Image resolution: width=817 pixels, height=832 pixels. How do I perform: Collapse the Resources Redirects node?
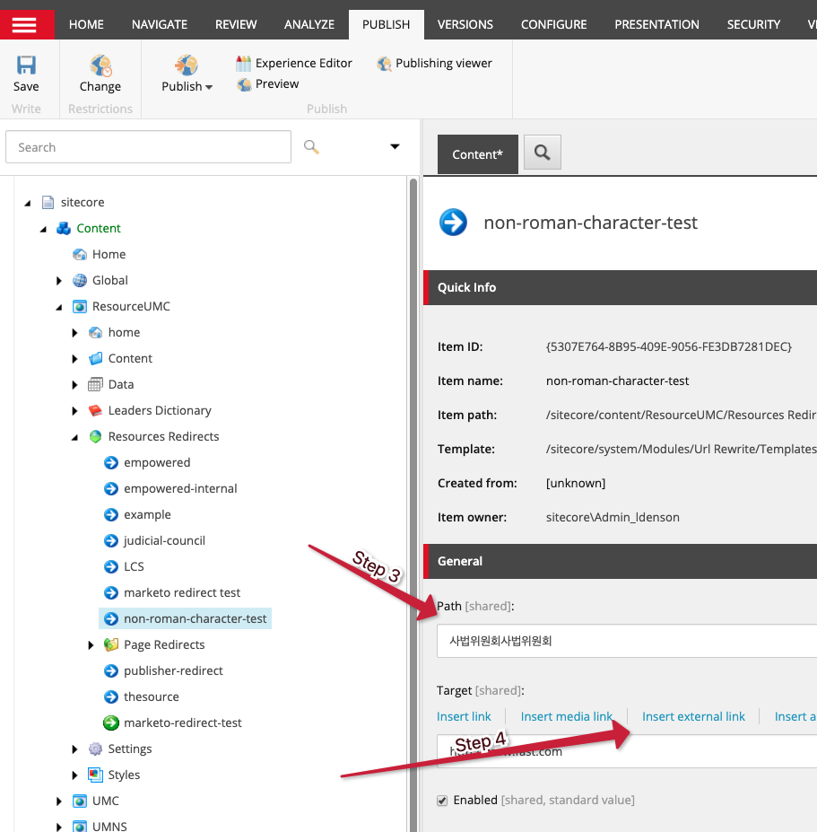[74, 437]
